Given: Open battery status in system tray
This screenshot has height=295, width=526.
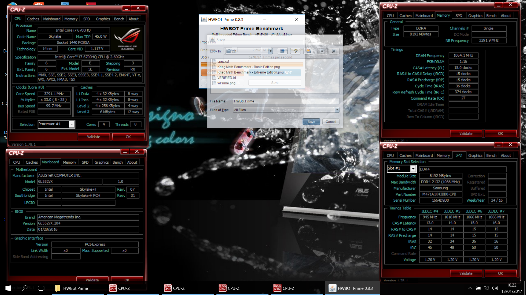Looking at the screenshot, I should (x=479, y=288).
